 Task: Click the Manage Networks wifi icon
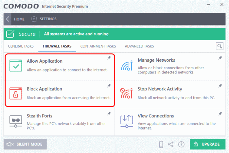coord(127,66)
